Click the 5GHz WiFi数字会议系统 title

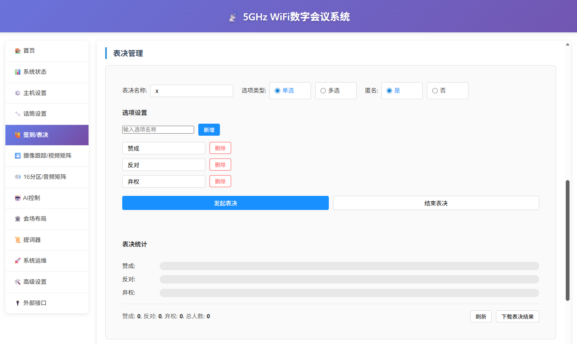(296, 17)
